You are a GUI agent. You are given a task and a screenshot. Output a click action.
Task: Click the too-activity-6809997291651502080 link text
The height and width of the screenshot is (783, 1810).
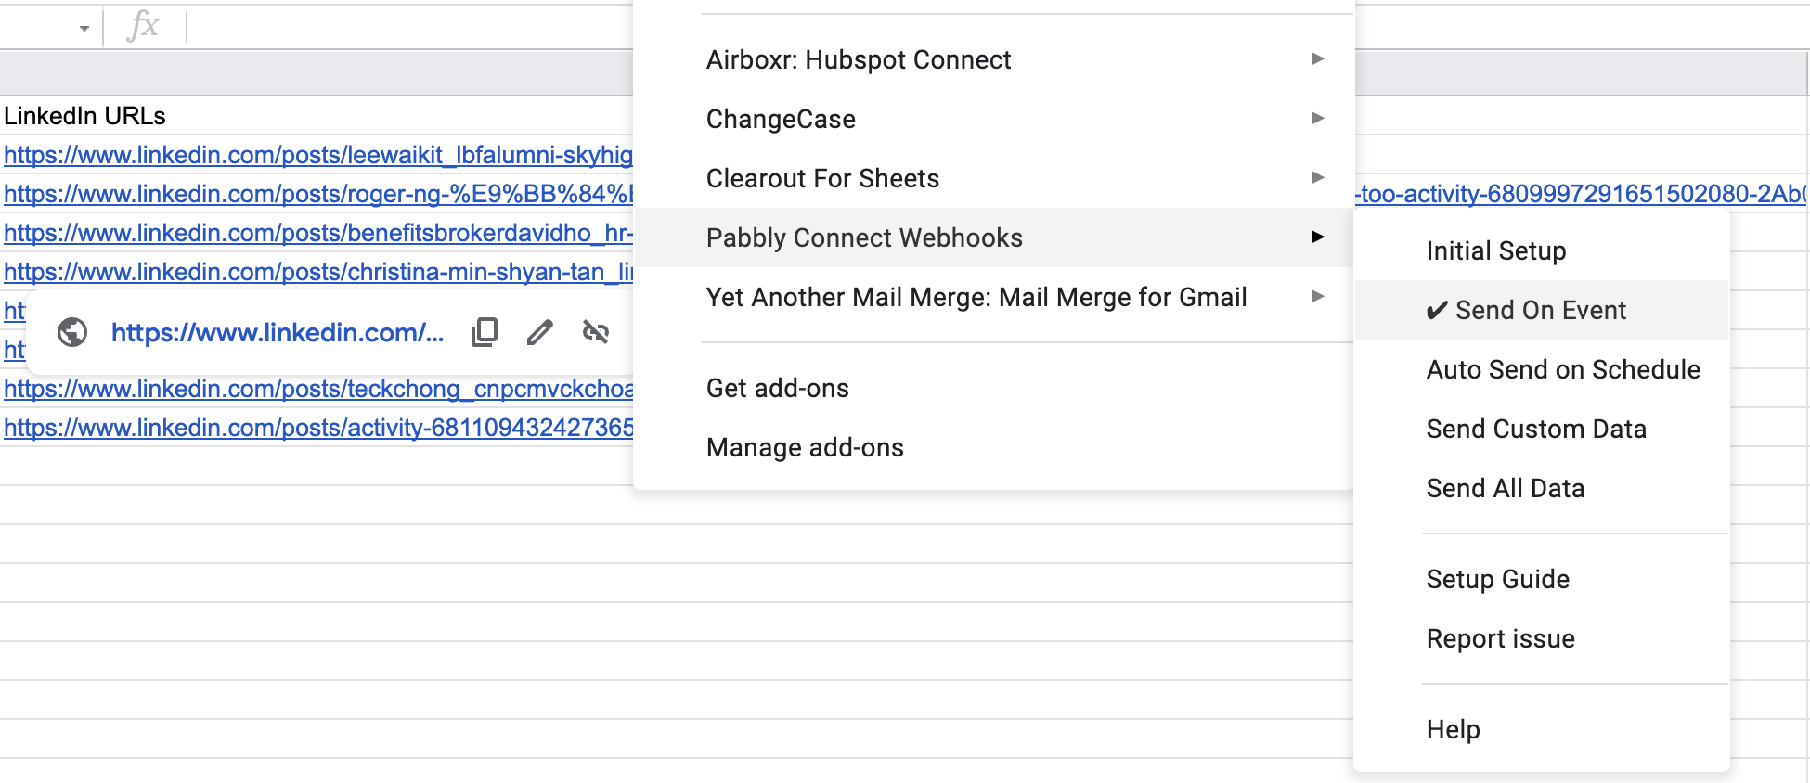click(x=1582, y=194)
